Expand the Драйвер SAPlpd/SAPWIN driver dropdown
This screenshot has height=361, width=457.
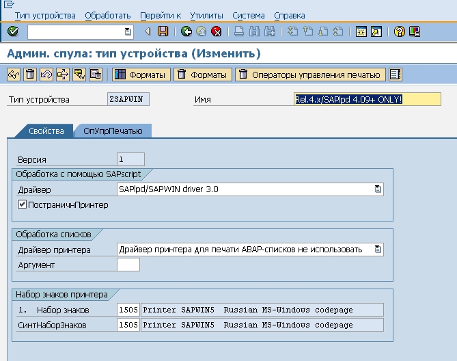[x=378, y=189]
